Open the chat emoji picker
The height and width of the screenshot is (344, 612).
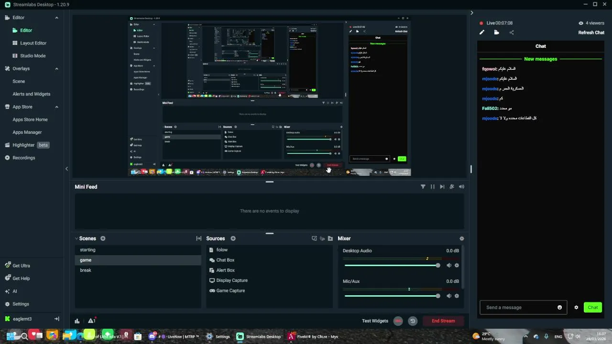560,307
